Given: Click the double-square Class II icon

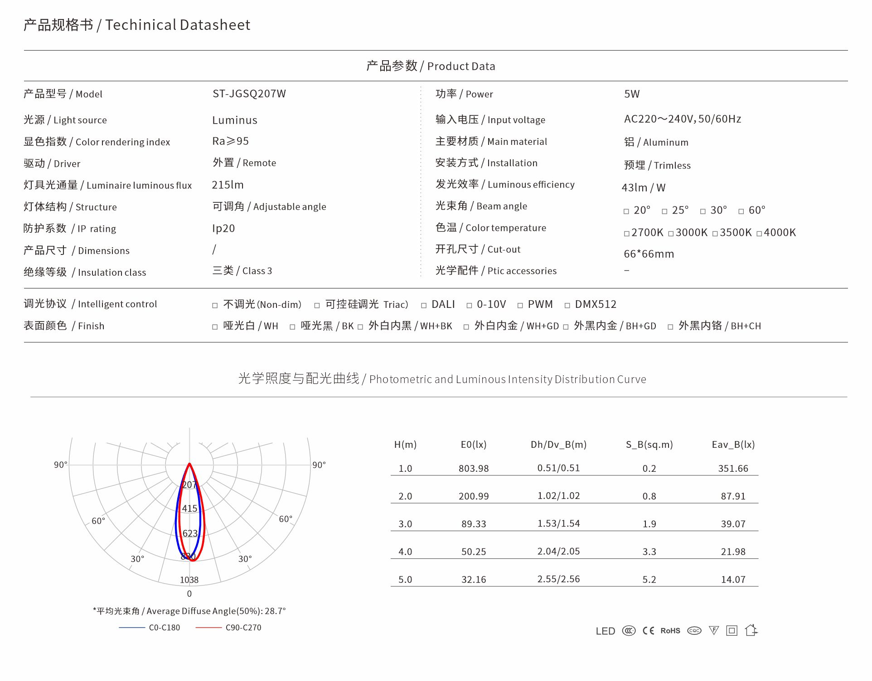Looking at the screenshot, I should 732,631.
